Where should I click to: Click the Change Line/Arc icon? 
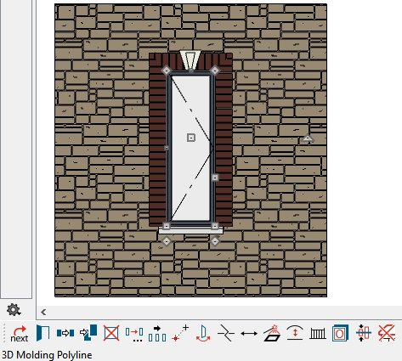coord(295,332)
